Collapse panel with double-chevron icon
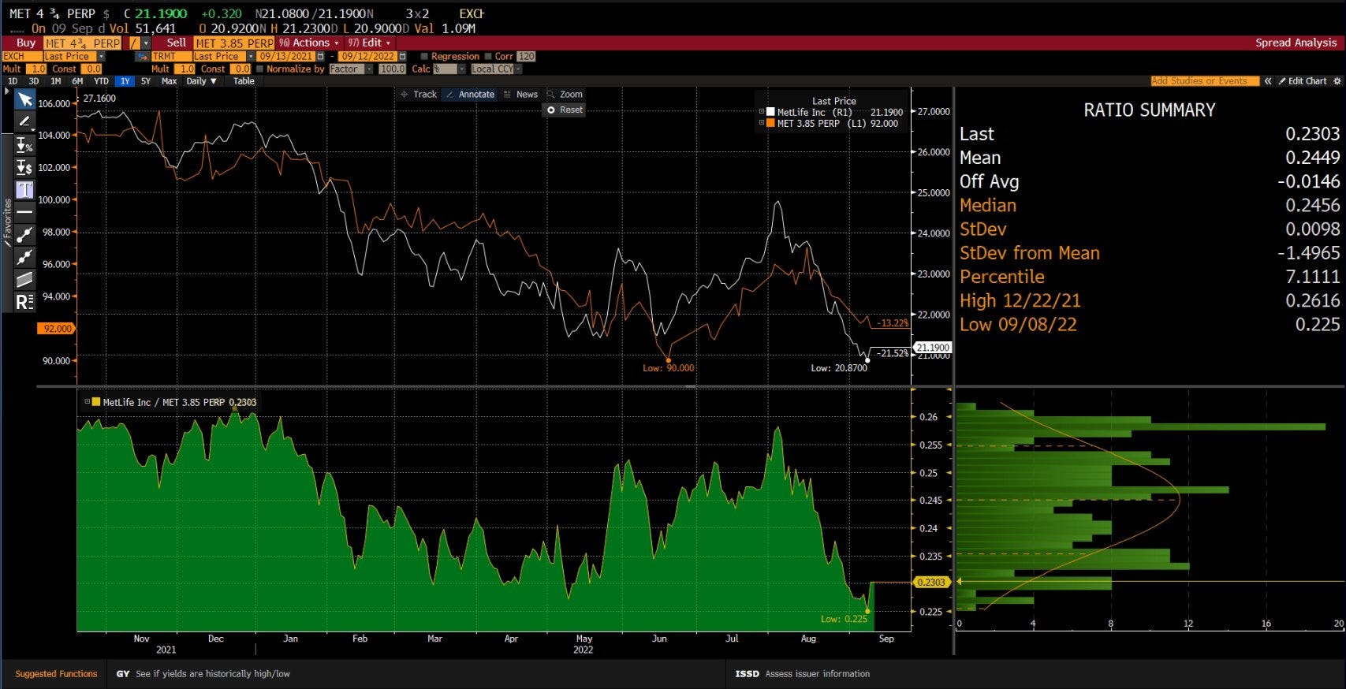 1268,81
